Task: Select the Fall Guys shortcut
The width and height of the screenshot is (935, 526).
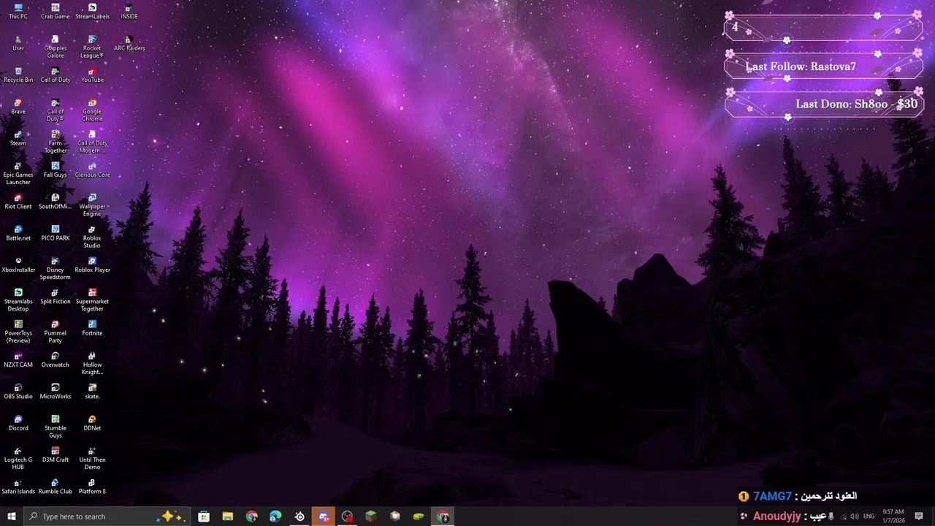Action: point(56,170)
